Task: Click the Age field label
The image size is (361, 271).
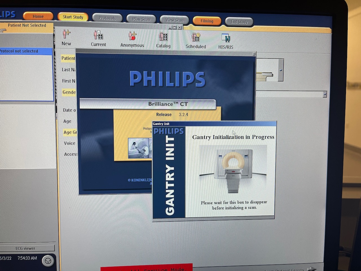Action: pyautogui.click(x=67, y=121)
